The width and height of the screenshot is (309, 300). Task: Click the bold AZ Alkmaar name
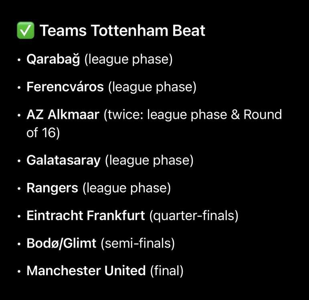click(x=63, y=115)
